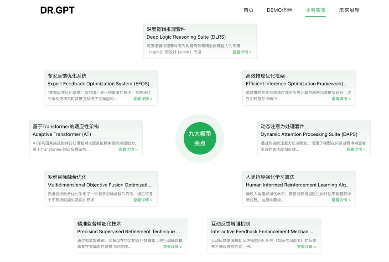389x262 pixels.
Task: Click 基于Transformer的适应性架构 heading
Action: (x=66, y=126)
